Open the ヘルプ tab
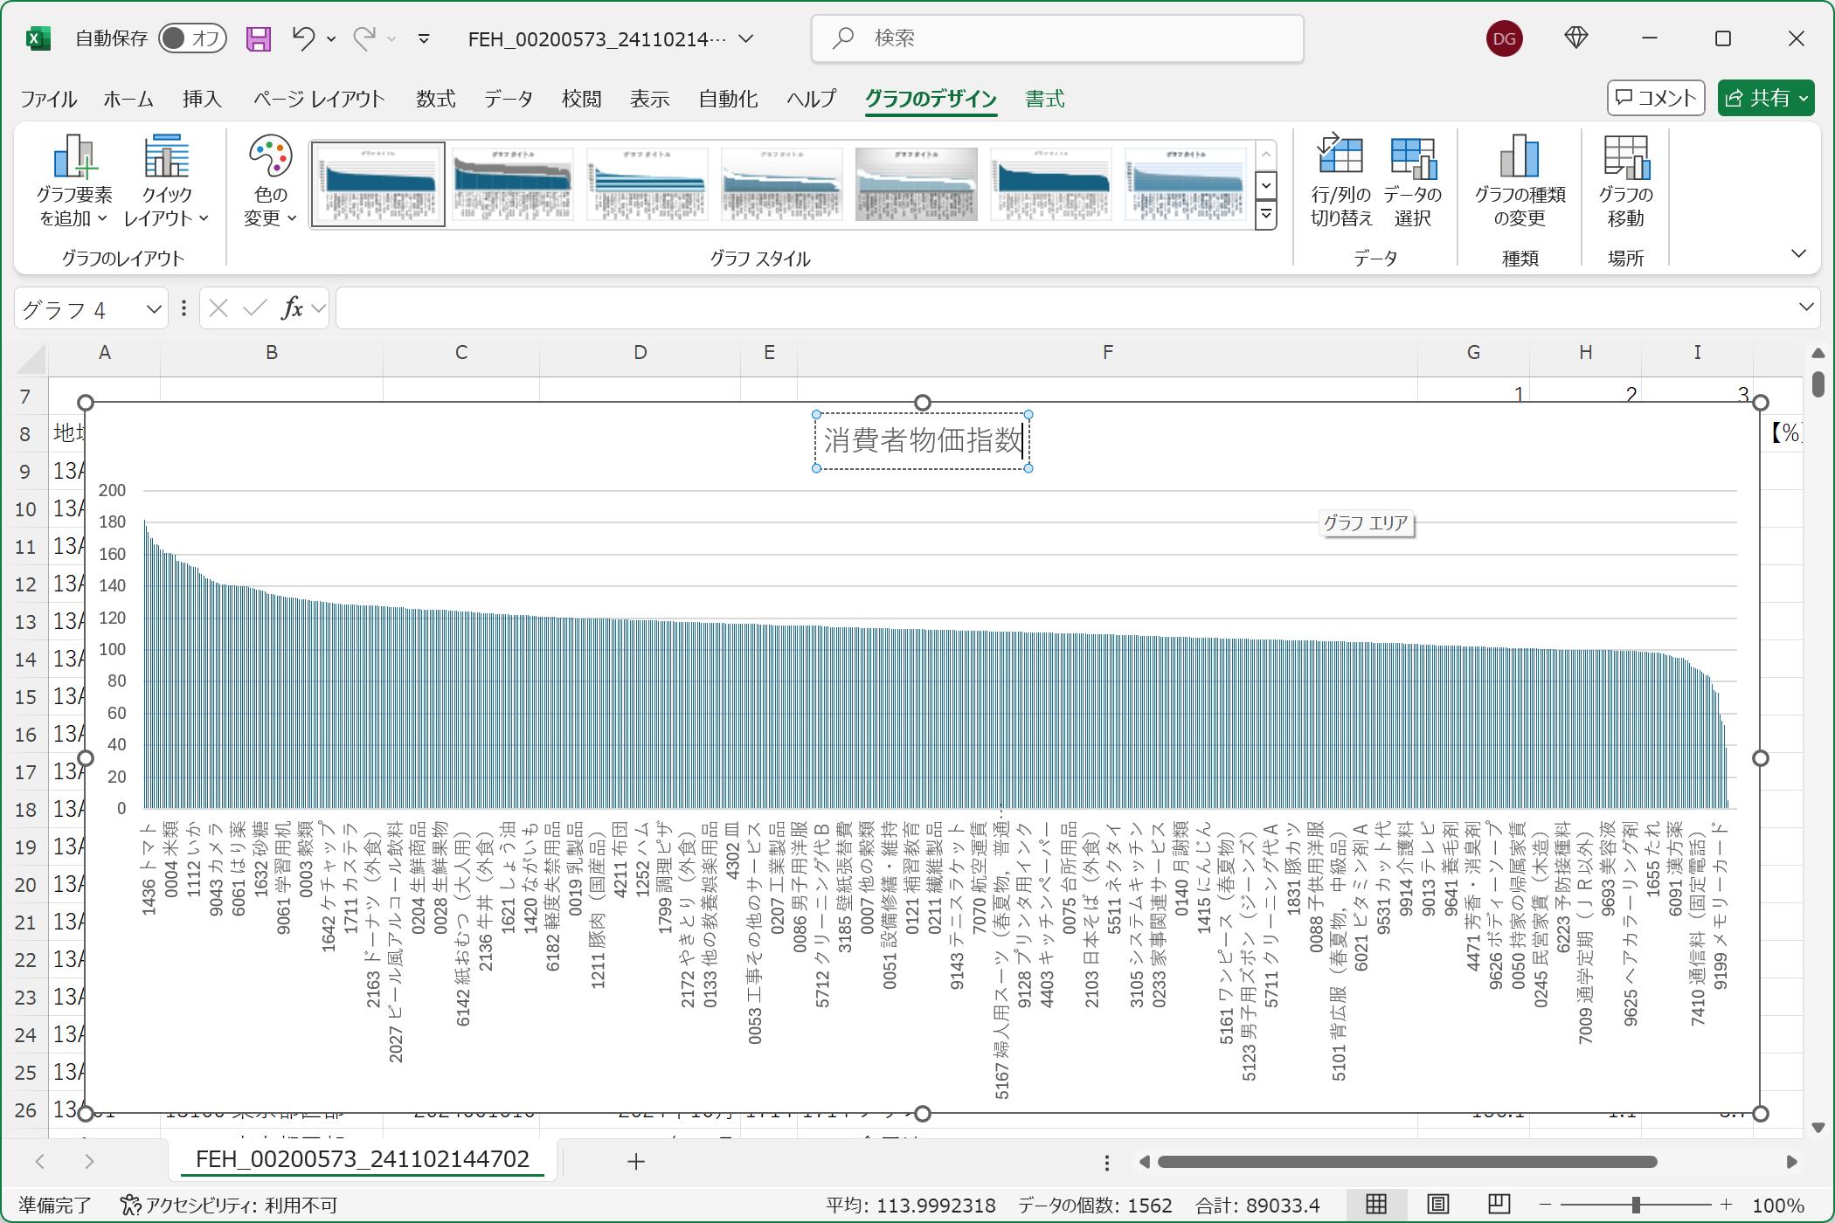Screen dimensions: 1835x1223 click(x=811, y=99)
